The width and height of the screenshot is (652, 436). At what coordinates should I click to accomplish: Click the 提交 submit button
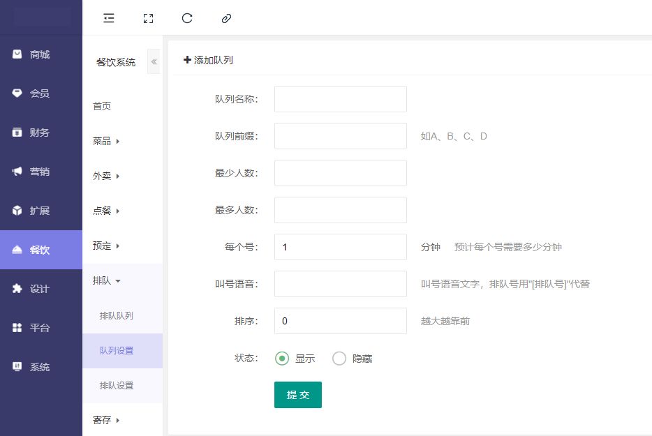(297, 395)
